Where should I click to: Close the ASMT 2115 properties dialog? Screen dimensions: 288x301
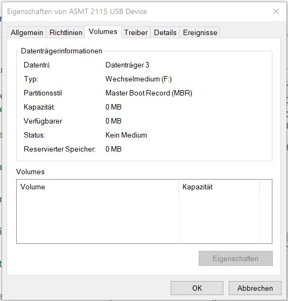point(276,11)
